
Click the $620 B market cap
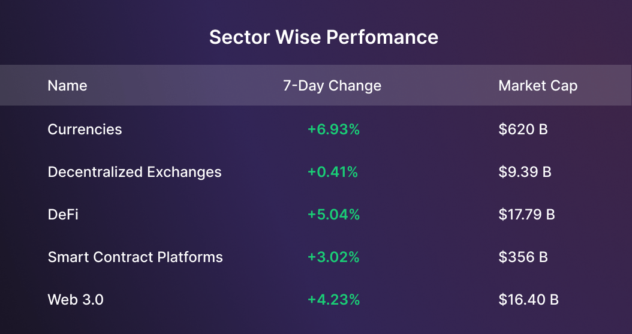(x=523, y=130)
